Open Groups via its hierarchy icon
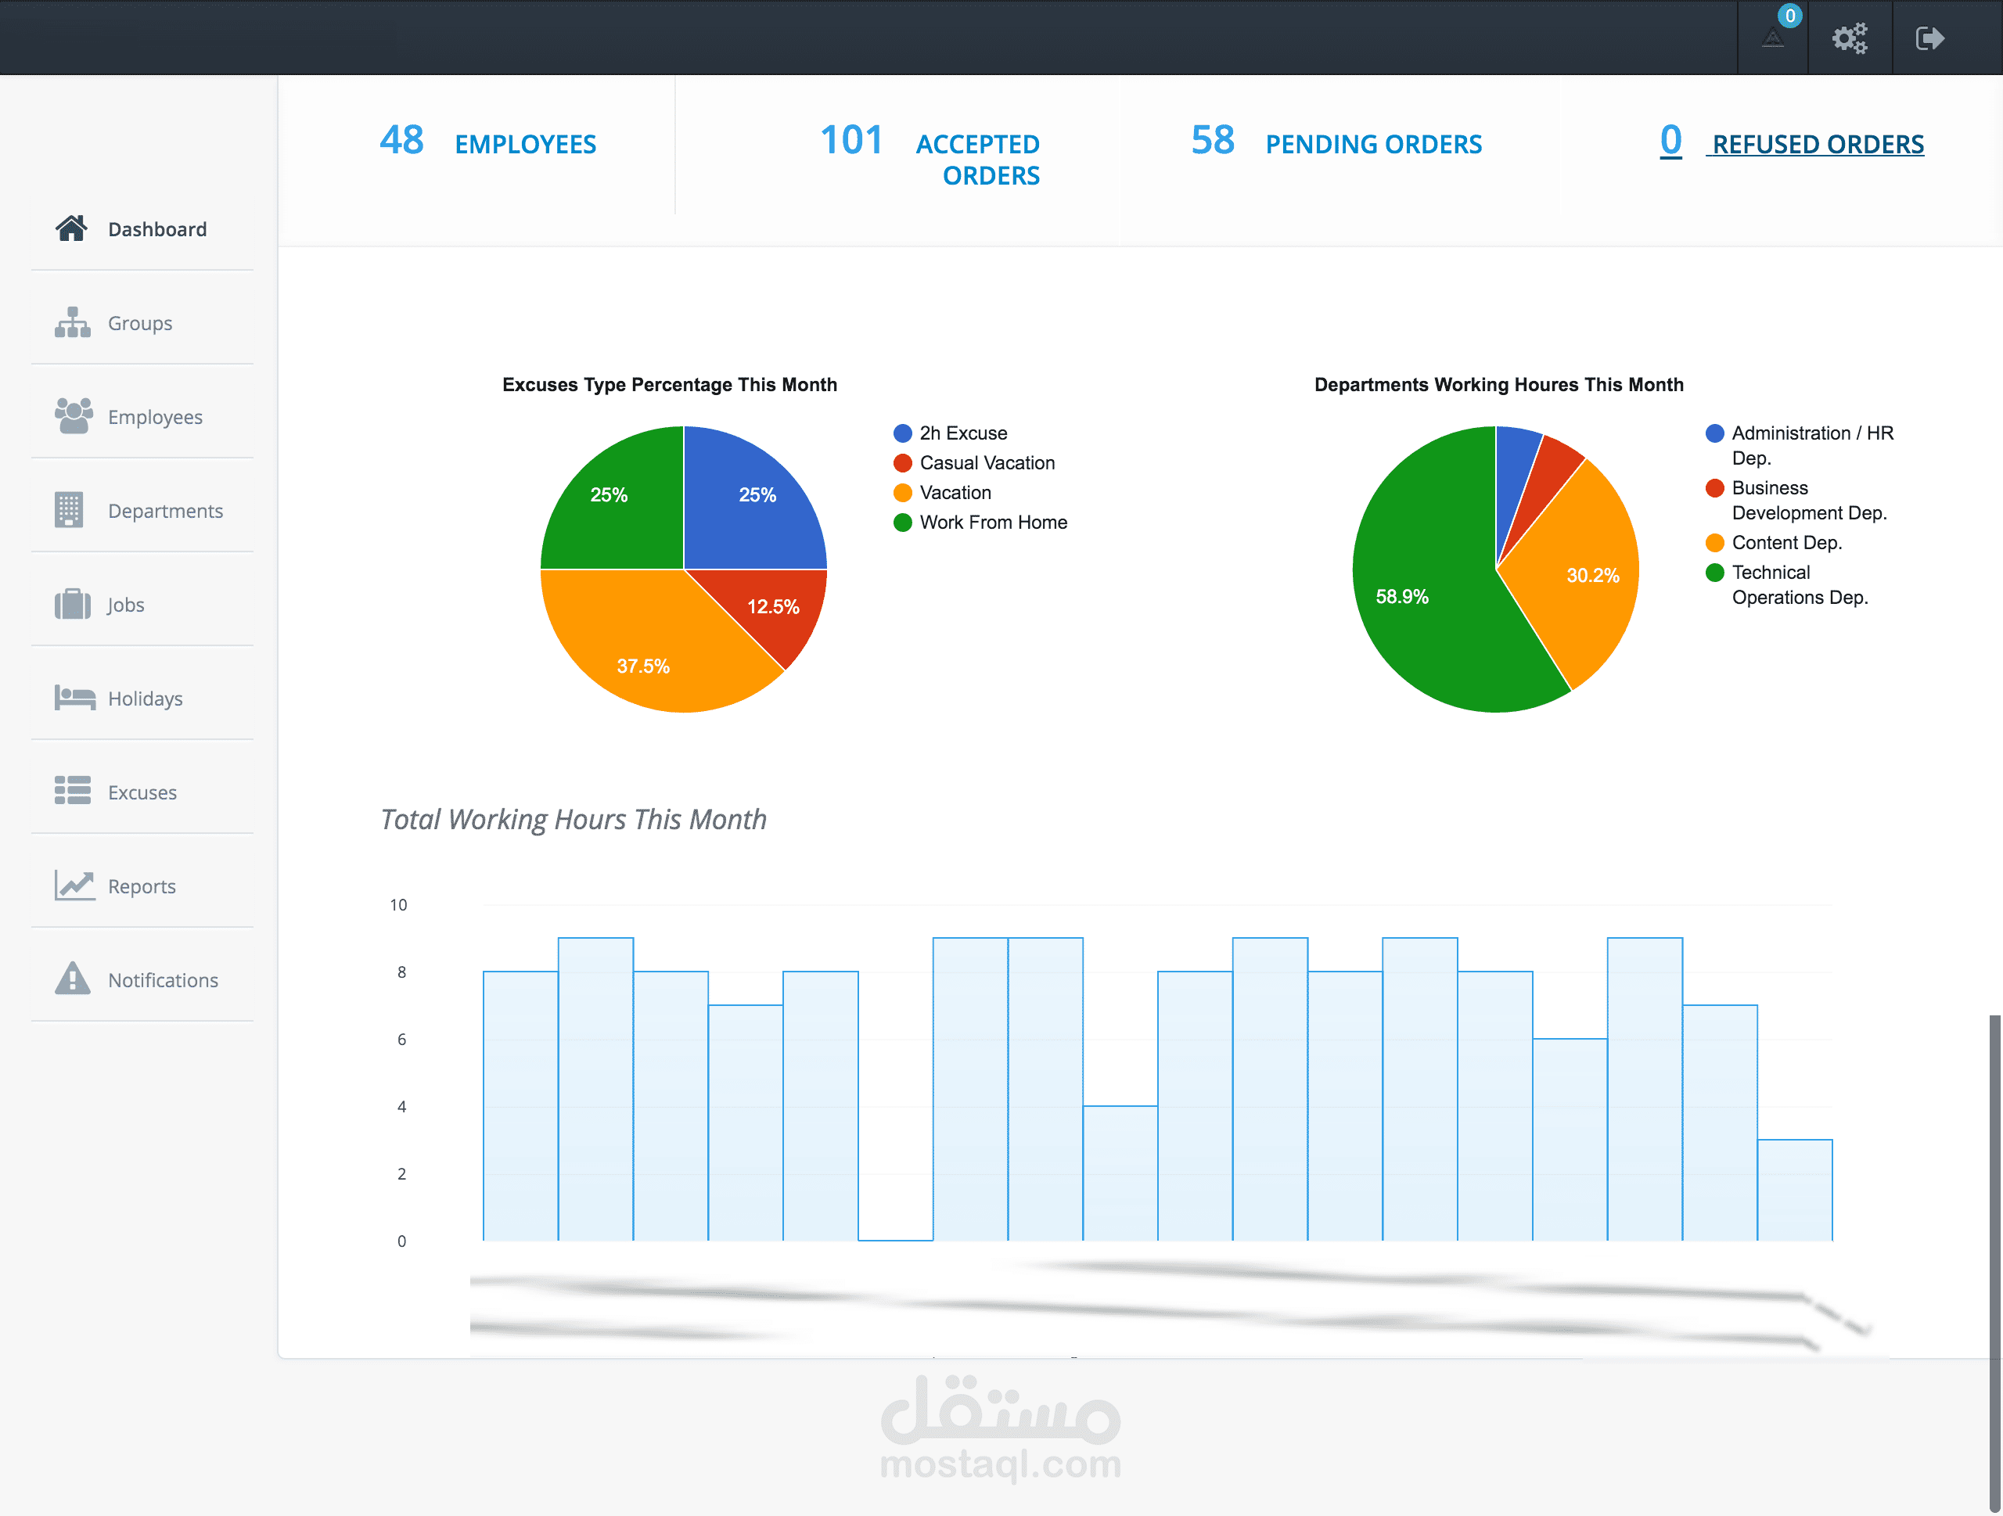This screenshot has width=2003, height=1516. tap(73, 322)
